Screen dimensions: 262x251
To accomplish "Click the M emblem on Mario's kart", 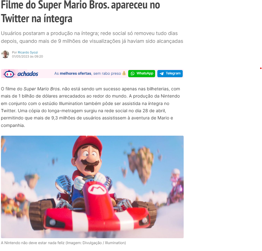I will (x=97, y=189).
